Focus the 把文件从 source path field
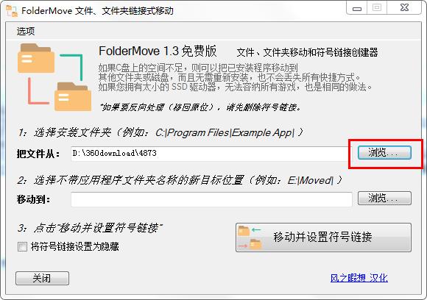427x300 pixels. 211,154
